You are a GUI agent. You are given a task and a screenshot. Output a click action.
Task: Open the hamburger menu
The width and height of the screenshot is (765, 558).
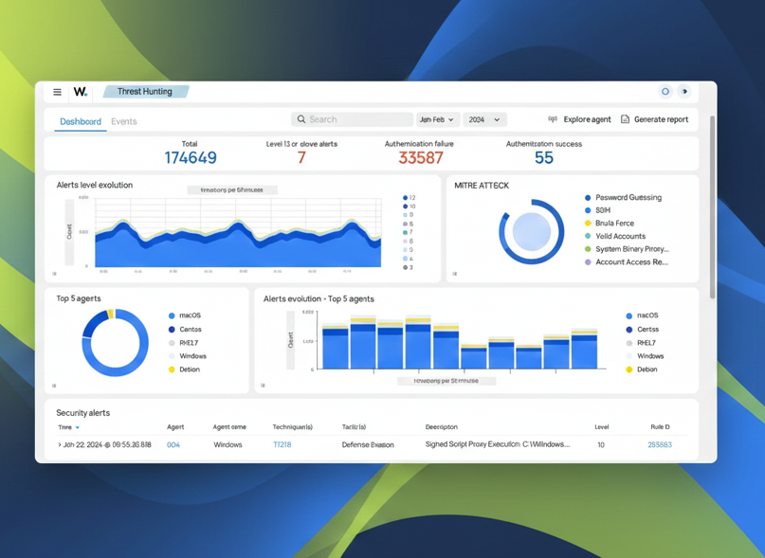[57, 92]
